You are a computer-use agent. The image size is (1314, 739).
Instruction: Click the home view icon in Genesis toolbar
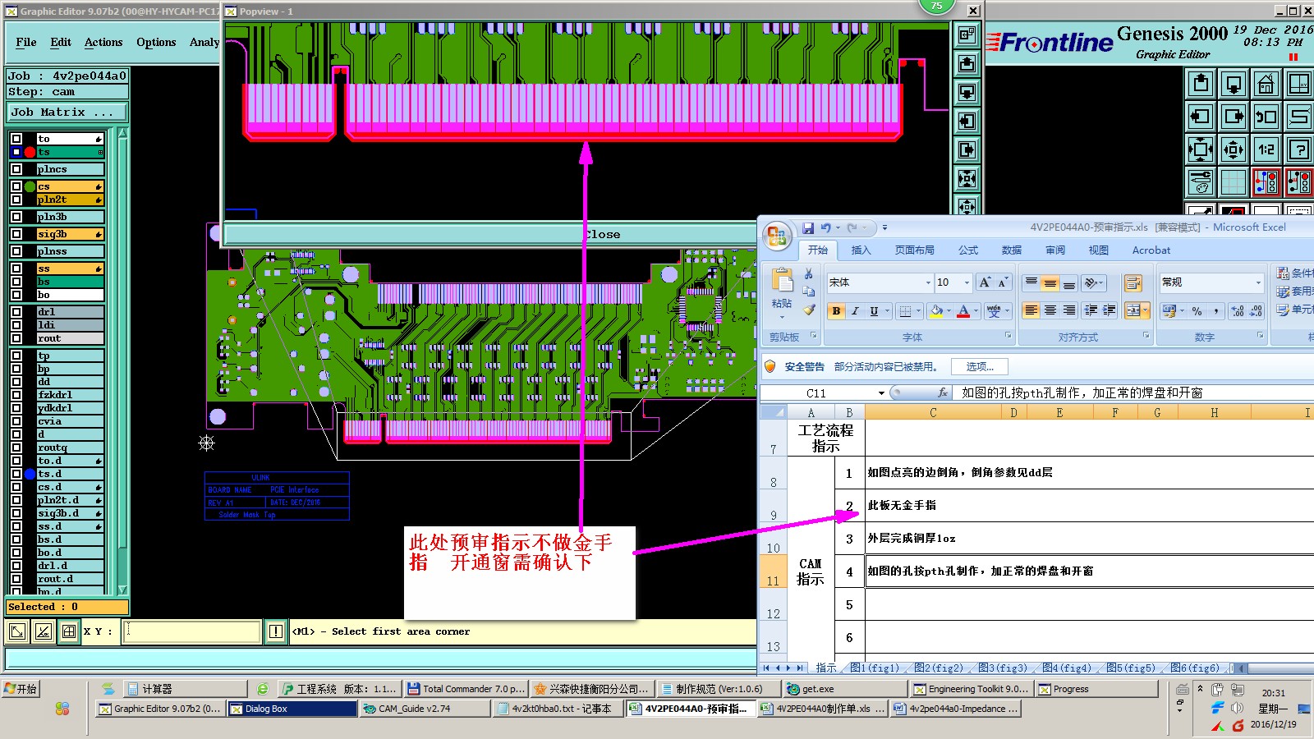point(1266,84)
